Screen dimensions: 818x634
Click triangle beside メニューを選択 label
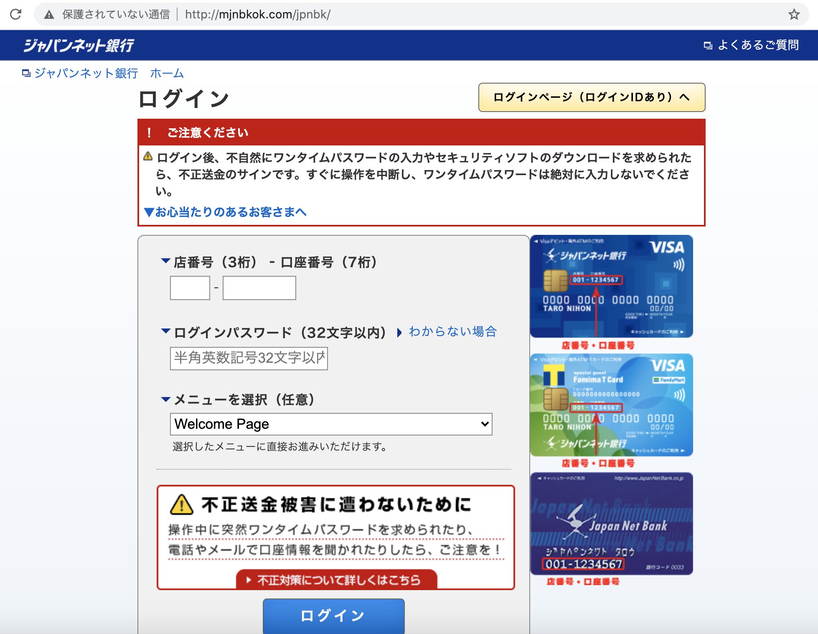click(x=165, y=400)
